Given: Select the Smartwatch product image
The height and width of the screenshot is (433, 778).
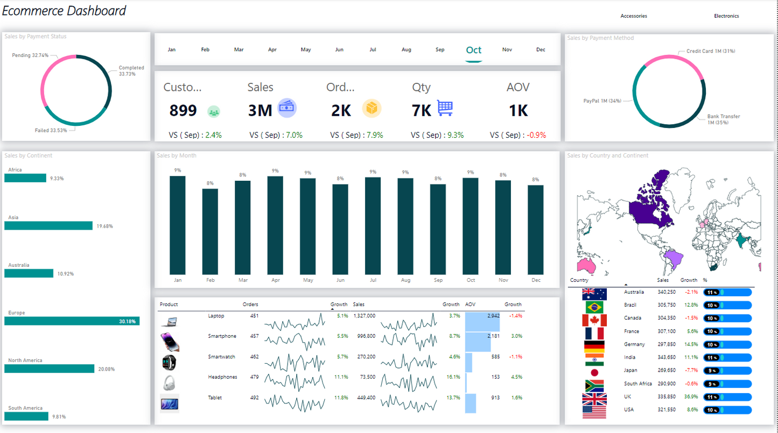Looking at the screenshot, I should [x=169, y=362].
